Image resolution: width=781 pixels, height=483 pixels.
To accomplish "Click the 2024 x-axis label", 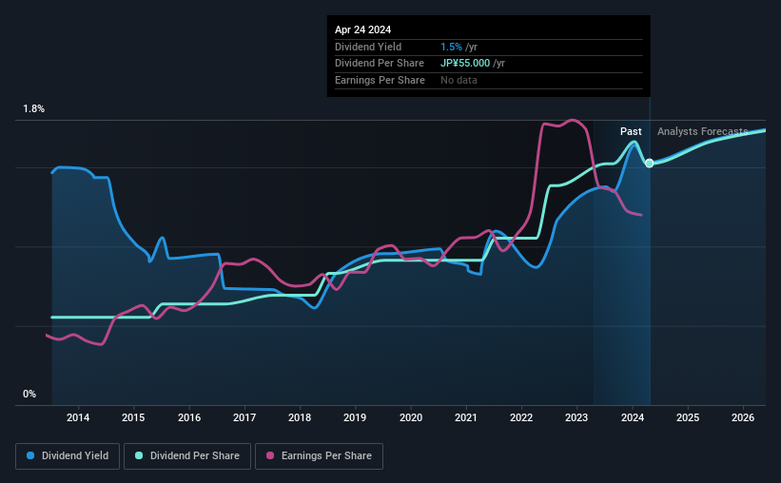I will coord(633,417).
